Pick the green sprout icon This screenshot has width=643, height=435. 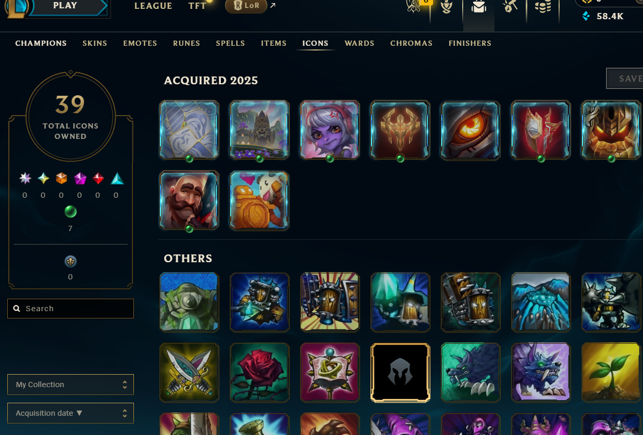click(611, 372)
